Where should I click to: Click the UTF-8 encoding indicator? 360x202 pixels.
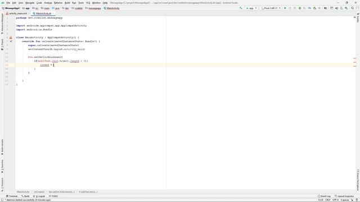pyautogui.click(x=335, y=200)
